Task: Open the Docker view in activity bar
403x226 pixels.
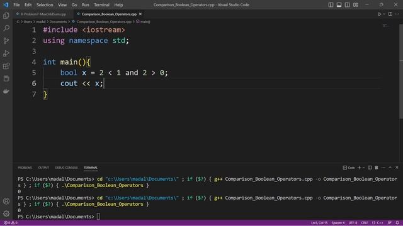Action: 6,91
